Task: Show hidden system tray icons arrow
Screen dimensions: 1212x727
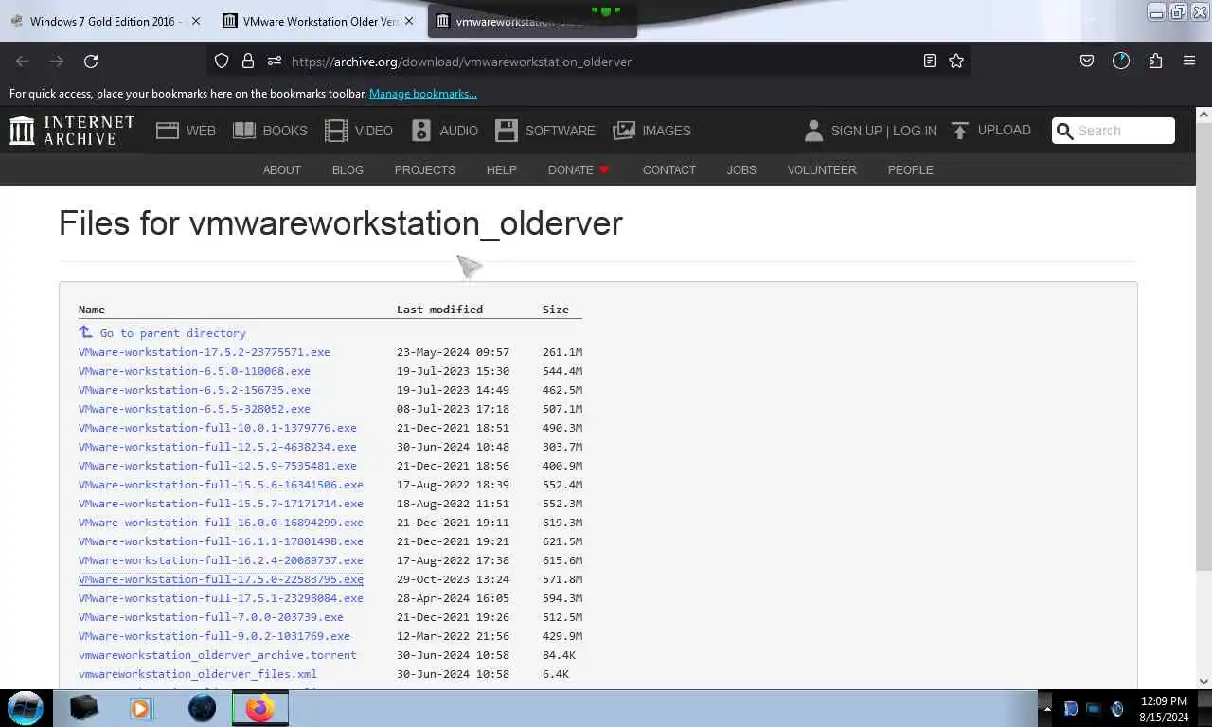Action: click(x=1047, y=709)
